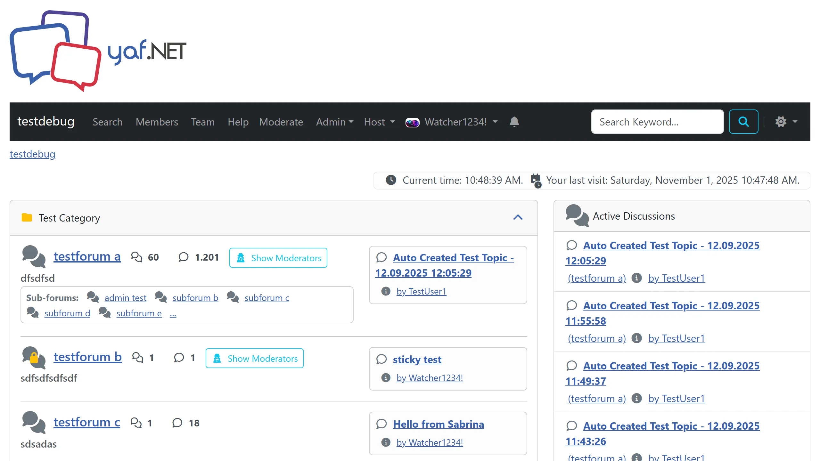Click the yaf.NET logo
This screenshot has height=461, width=820.
(98, 51)
